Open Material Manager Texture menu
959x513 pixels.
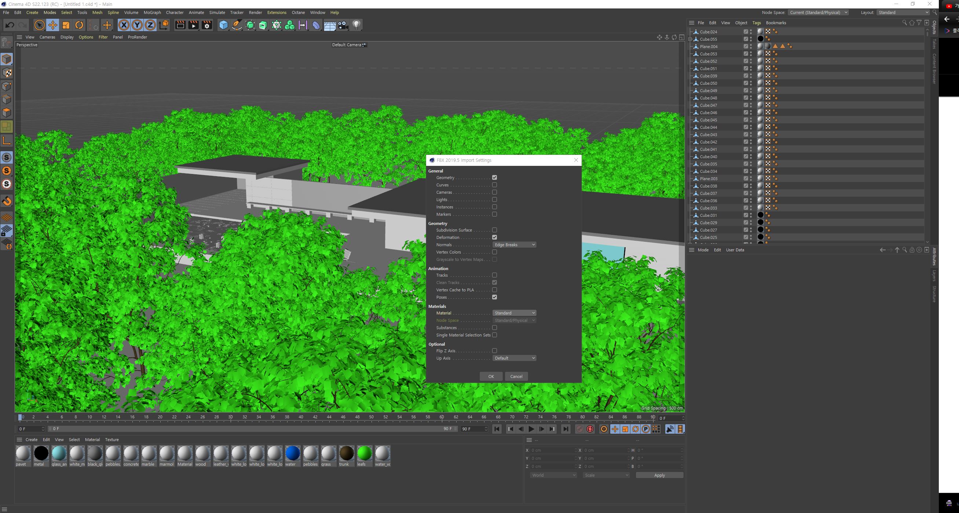click(112, 440)
